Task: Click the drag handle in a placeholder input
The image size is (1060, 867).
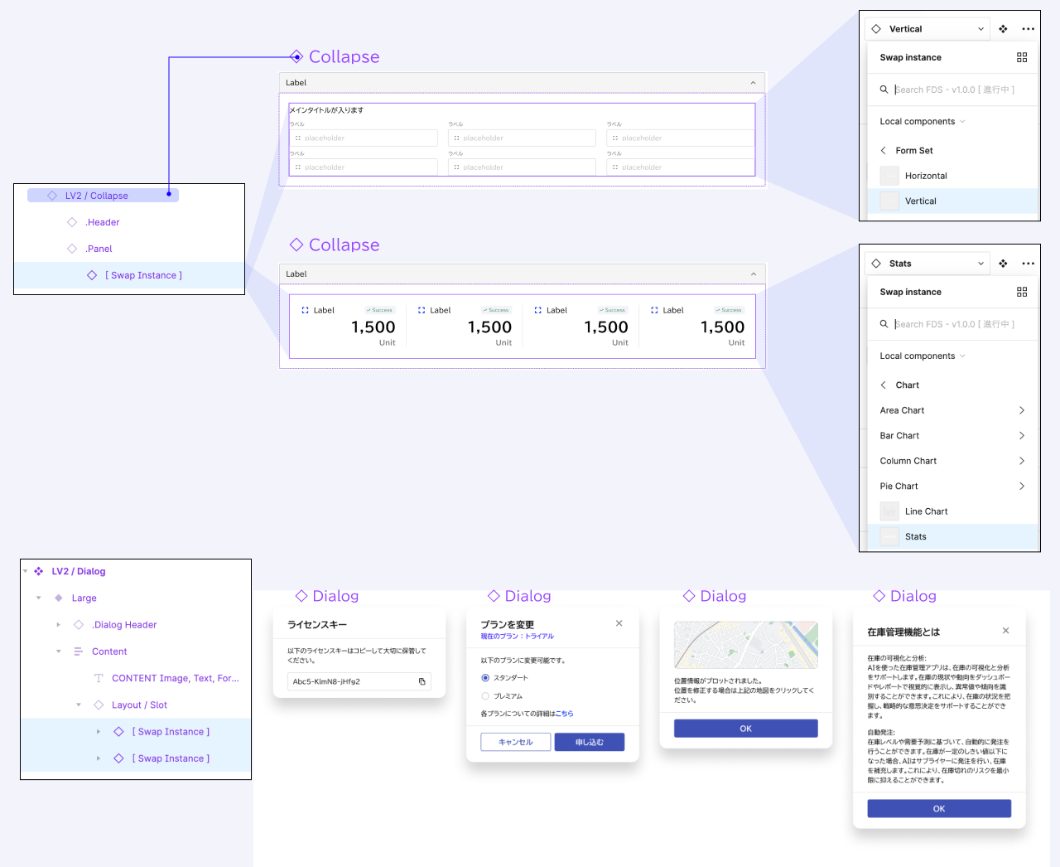Action: coord(298,138)
